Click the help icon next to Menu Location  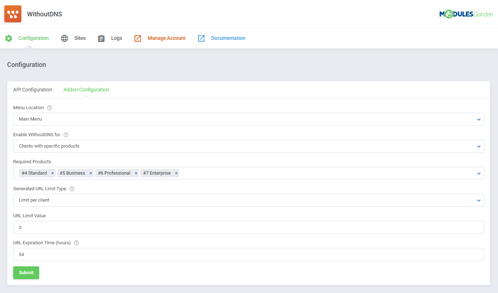49,107
